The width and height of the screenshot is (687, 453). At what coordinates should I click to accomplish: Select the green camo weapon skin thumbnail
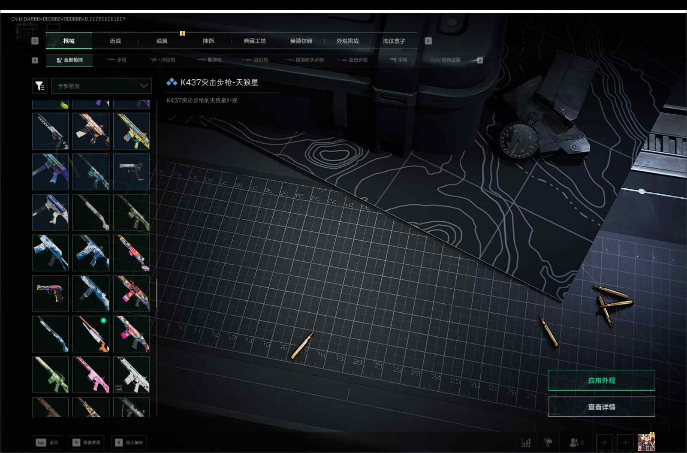pos(50,375)
